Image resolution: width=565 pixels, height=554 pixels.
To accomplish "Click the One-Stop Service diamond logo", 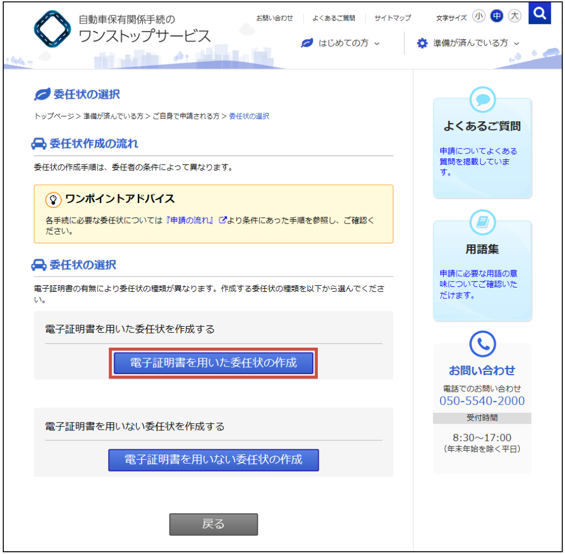I will coord(52,29).
